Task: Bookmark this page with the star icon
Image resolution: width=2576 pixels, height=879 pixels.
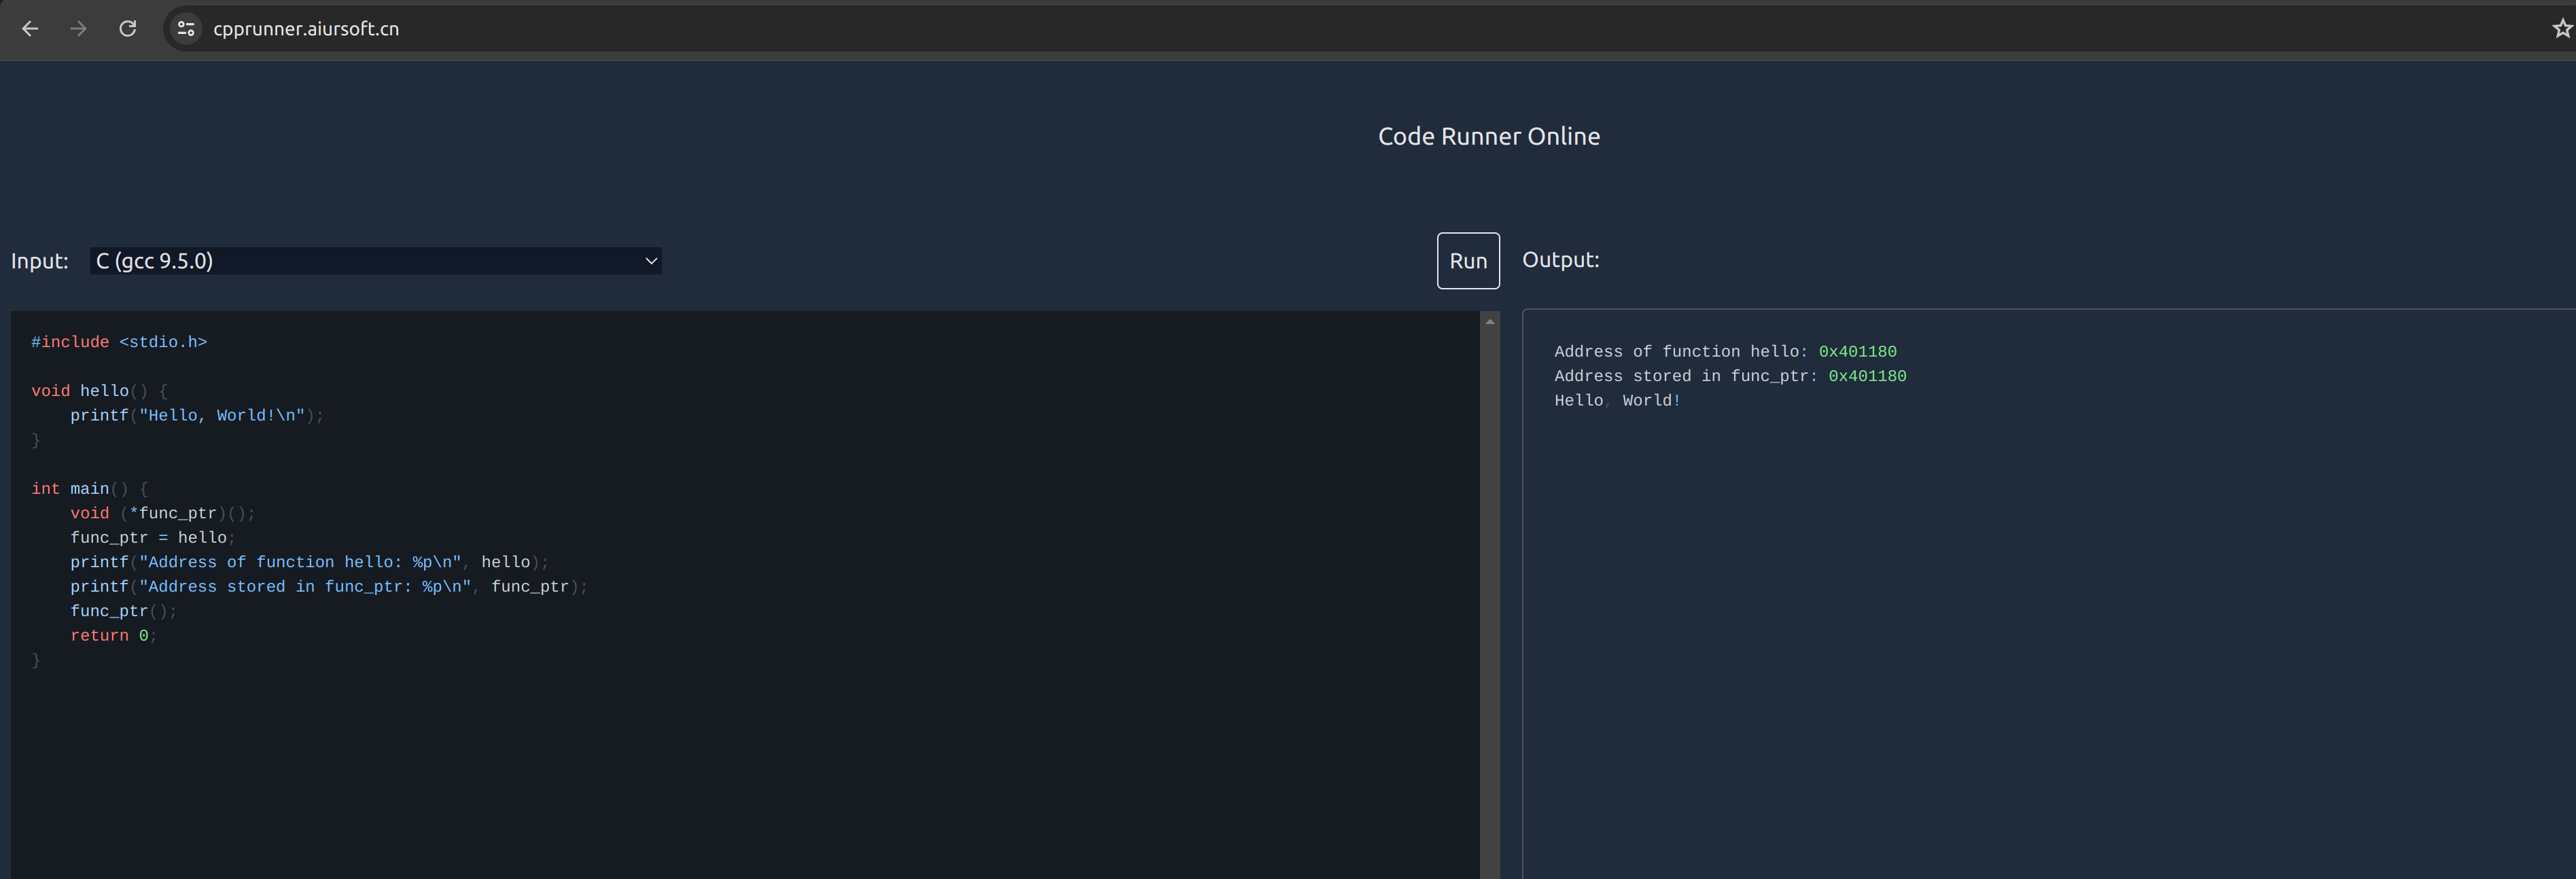Action: click(2562, 29)
